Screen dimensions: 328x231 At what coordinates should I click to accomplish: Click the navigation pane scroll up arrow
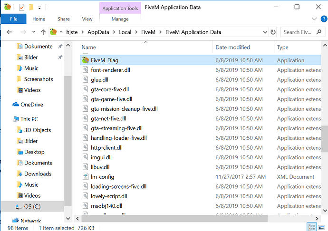pyautogui.click(x=68, y=45)
